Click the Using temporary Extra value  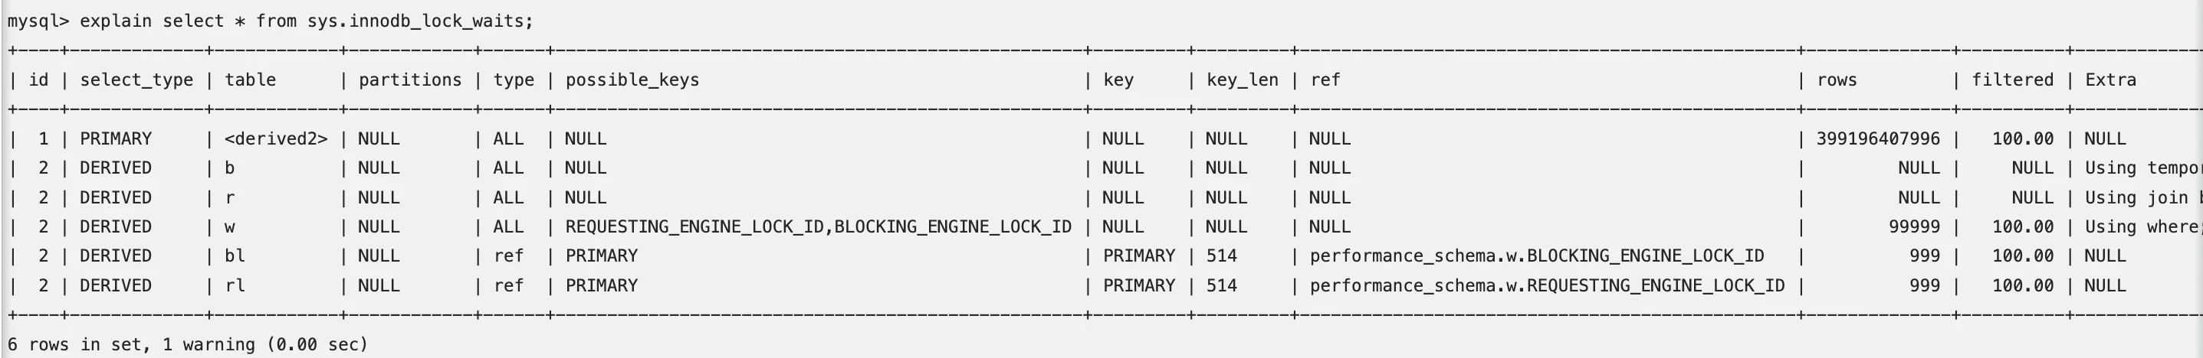(x=2143, y=168)
